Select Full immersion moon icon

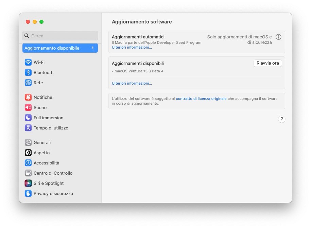(28, 118)
